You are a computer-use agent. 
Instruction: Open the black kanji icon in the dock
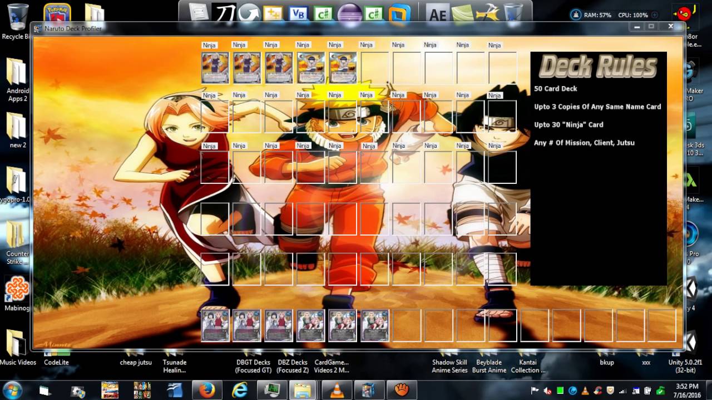(x=225, y=12)
